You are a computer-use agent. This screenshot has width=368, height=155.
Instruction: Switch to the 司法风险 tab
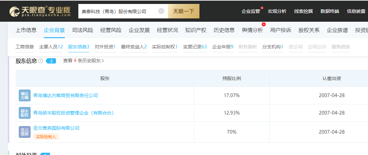pos(83,30)
